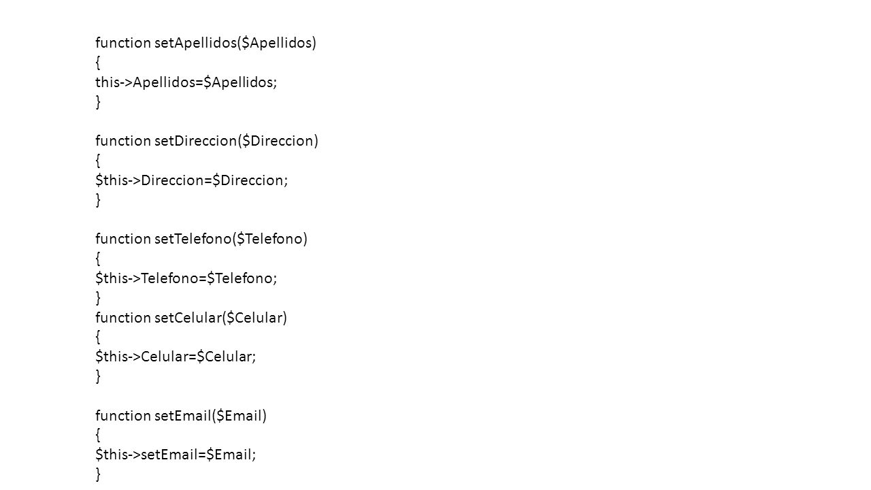Click the '$this->setEmail=$Email;' line
The height and width of the screenshot is (490, 871).
pyautogui.click(x=176, y=455)
